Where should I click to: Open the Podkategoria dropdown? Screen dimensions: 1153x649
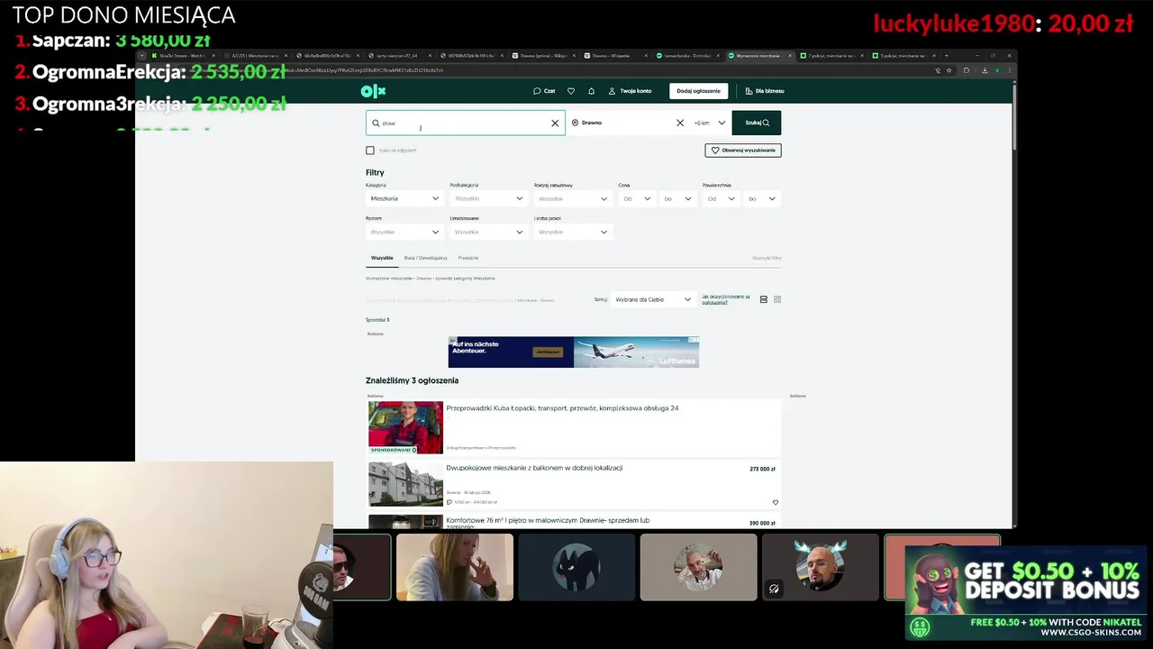(488, 198)
